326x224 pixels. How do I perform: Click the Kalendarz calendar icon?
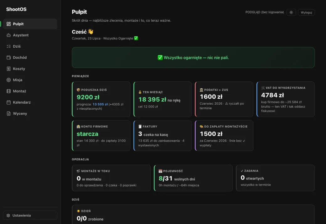click(x=8, y=102)
